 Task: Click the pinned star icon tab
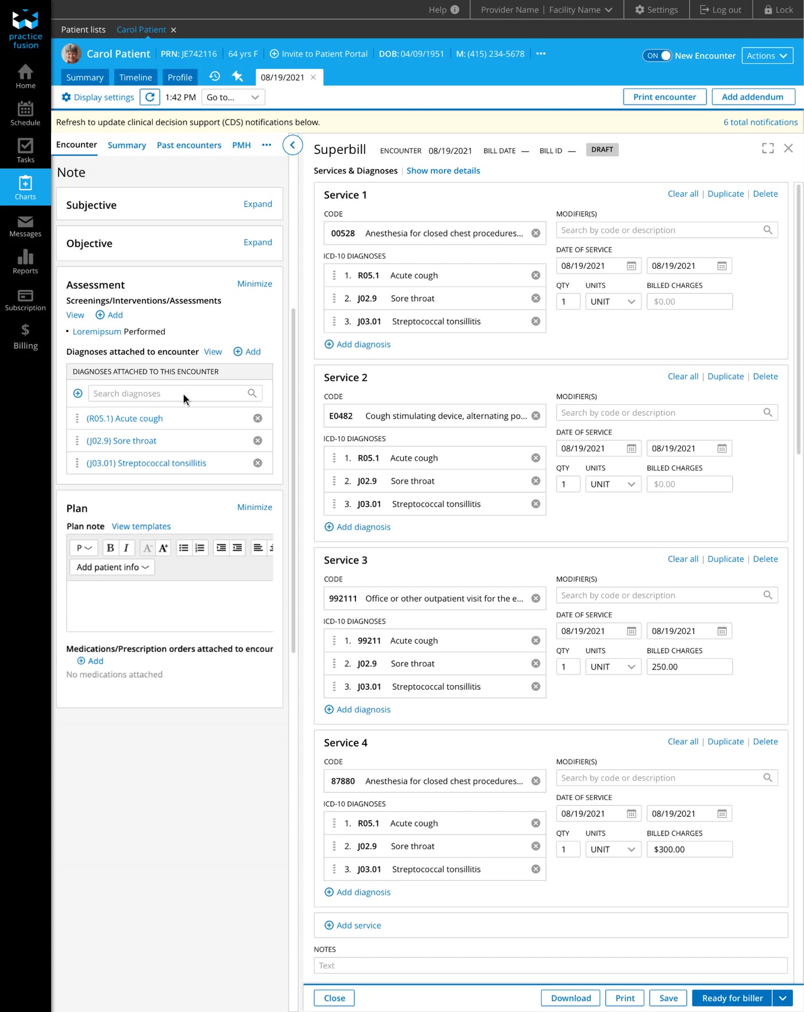(x=237, y=76)
